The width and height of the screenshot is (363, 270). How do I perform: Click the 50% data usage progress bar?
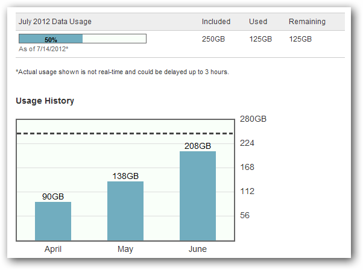coord(82,39)
